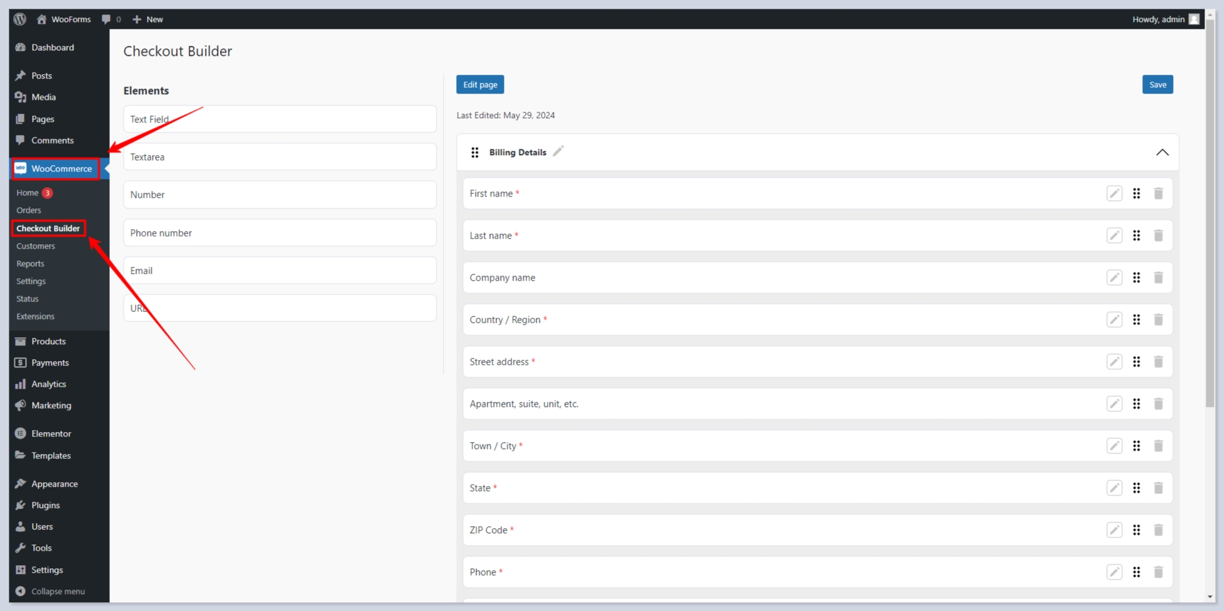This screenshot has width=1224, height=611.
Task: Open the New content dropdown
Action: pos(148,19)
